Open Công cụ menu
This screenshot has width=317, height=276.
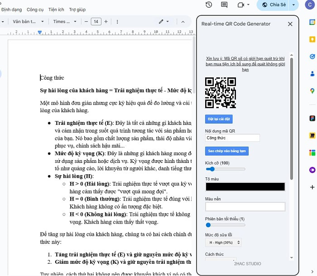35,10
